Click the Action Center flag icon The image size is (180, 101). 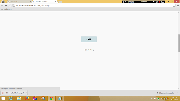click(x=168, y=98)
